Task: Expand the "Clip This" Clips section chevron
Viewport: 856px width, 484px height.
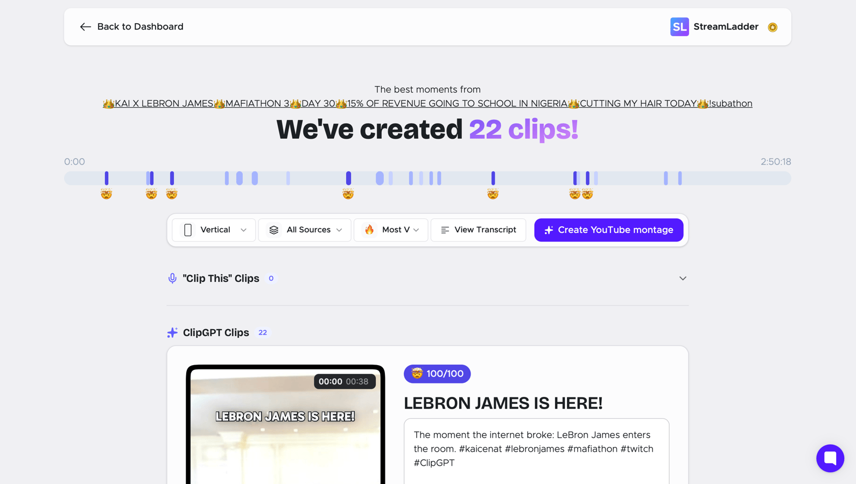Action: point(683,279)
